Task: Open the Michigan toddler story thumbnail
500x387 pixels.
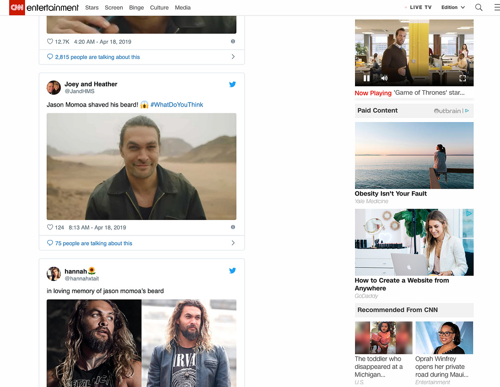Action: 384,338
